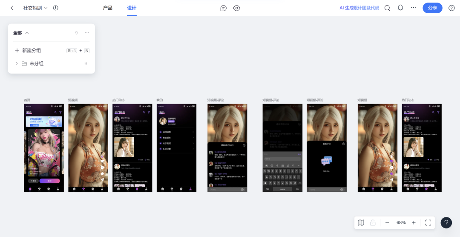Toggle the canvas map view icon
The height and width of the screenshot is (237, 460).
click(361, 223)
